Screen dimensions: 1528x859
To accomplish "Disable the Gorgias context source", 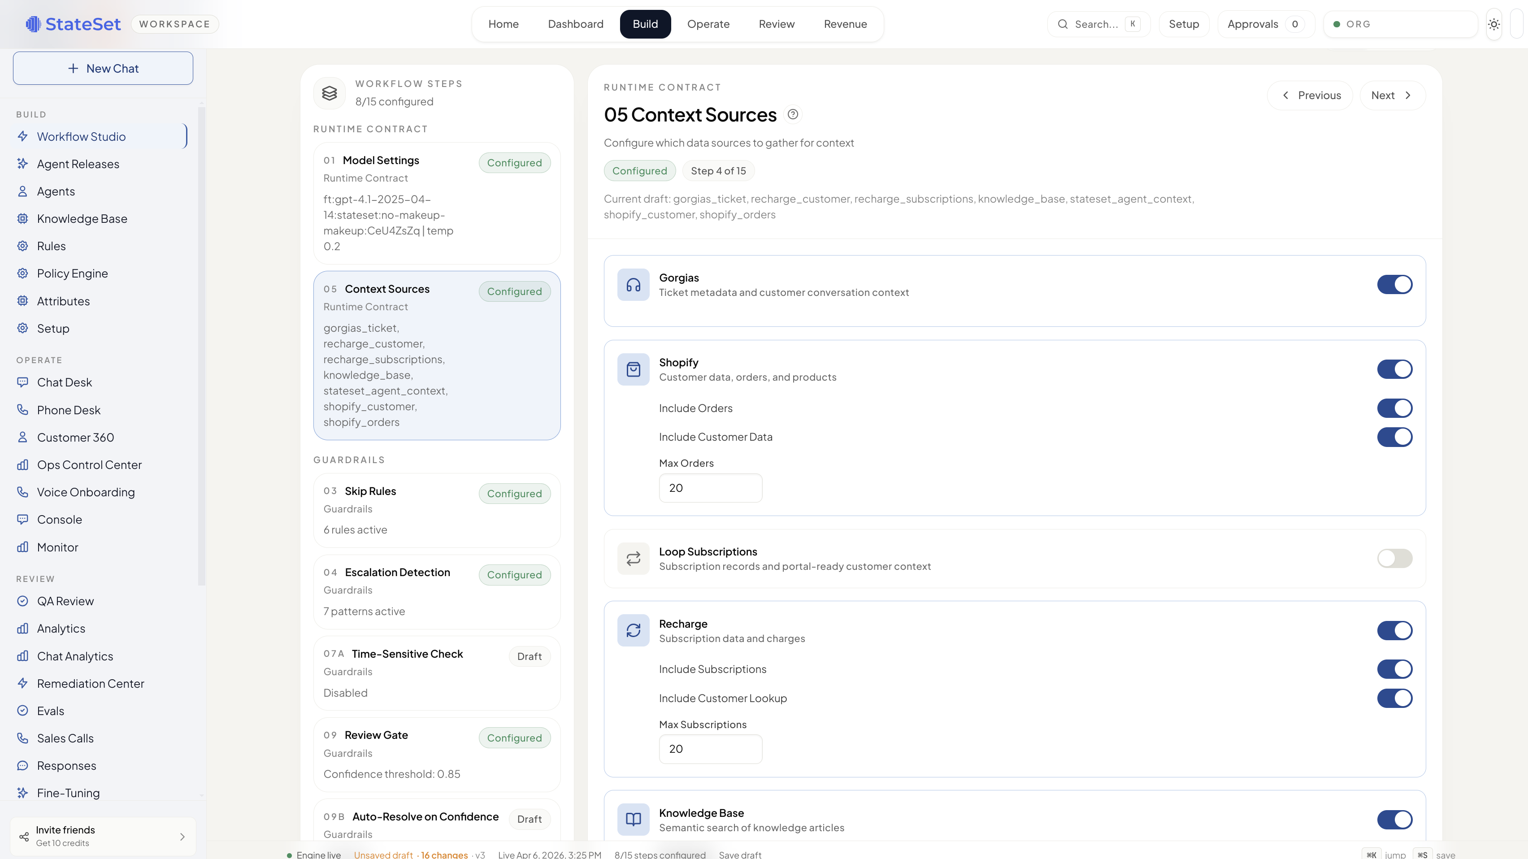I will [1394, 284].
